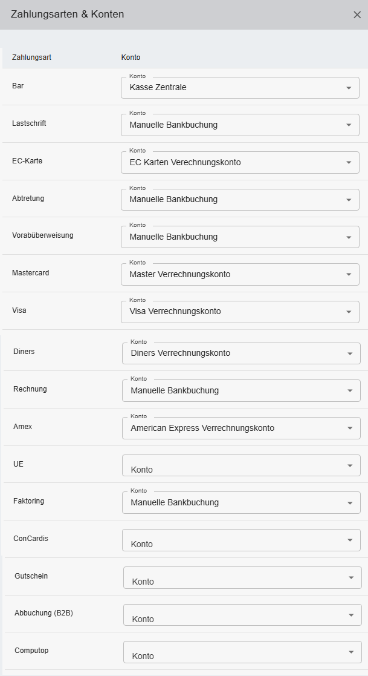Open the Konto dropdown for Bar

coord(240,88)
